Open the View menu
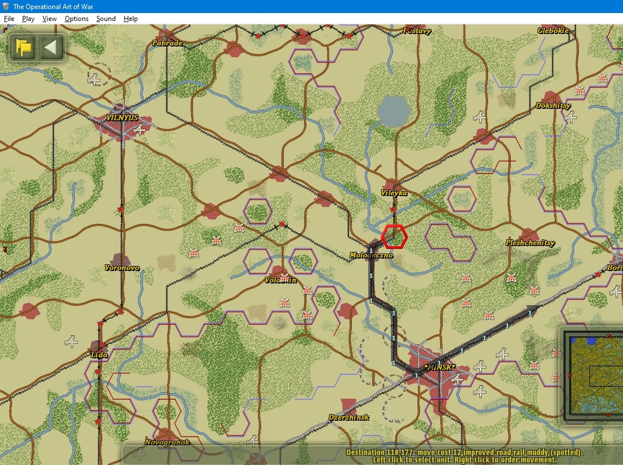Screen dimensions: 623x465 pyautogui.click(x=49, y=19)
